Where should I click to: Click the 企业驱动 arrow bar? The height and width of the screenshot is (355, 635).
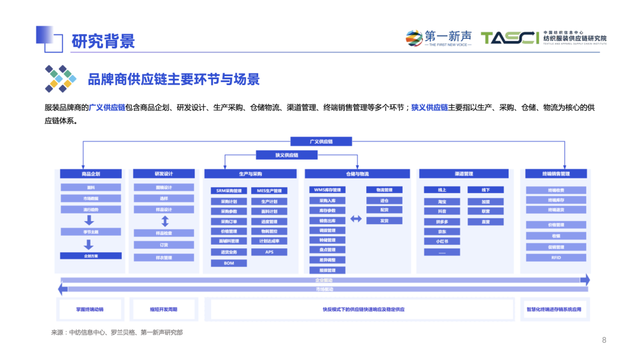pos(325,280)
